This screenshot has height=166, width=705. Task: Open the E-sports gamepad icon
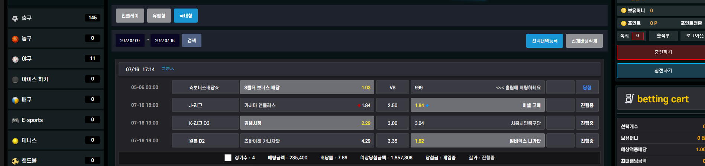(15, 120)
